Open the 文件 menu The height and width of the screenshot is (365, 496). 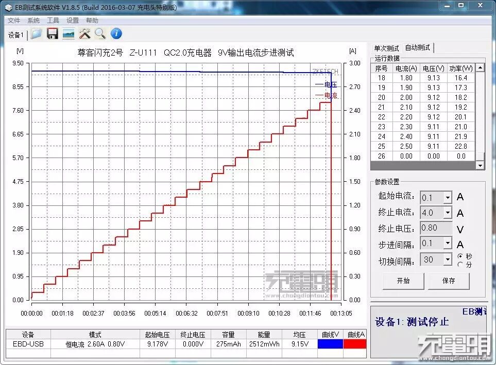[13, 21]
